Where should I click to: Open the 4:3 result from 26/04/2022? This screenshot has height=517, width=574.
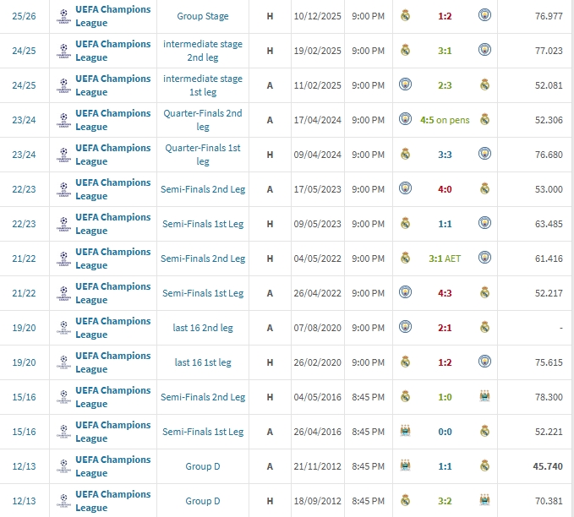tap(445, 293)
